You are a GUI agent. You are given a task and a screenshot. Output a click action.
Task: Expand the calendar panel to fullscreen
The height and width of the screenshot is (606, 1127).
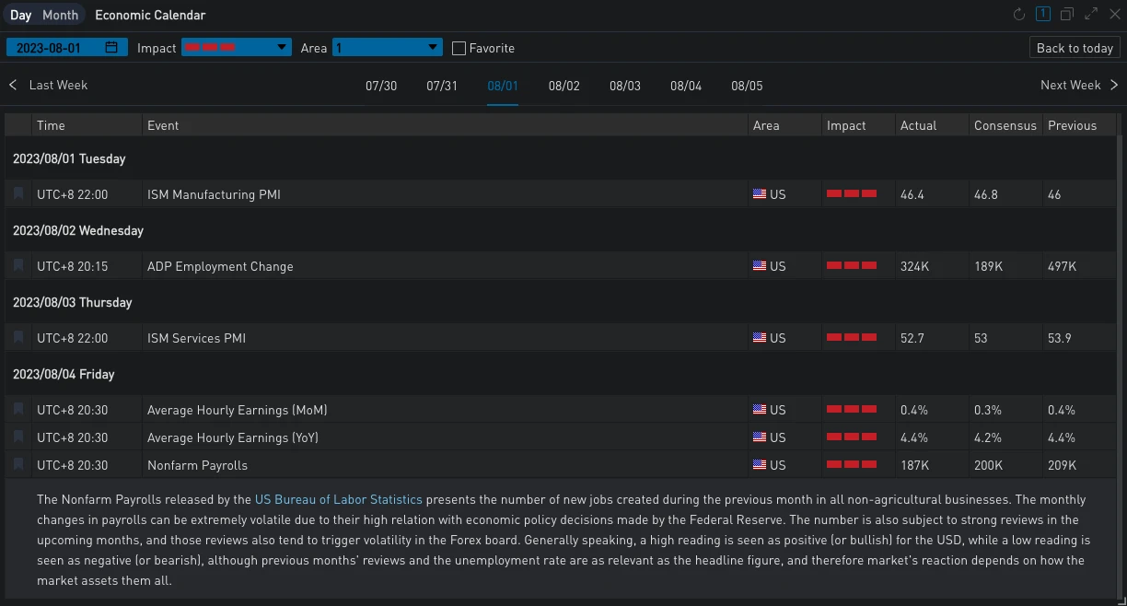pos(1091,15)
